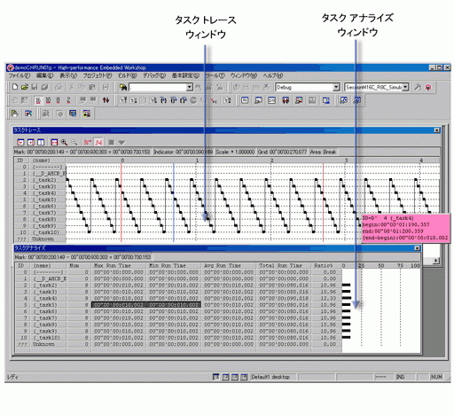Image resolution: width=454 pixels, height=415 pixels.
Task: Click the stop square in Task Trace toolbar
Action: [111, 143]
